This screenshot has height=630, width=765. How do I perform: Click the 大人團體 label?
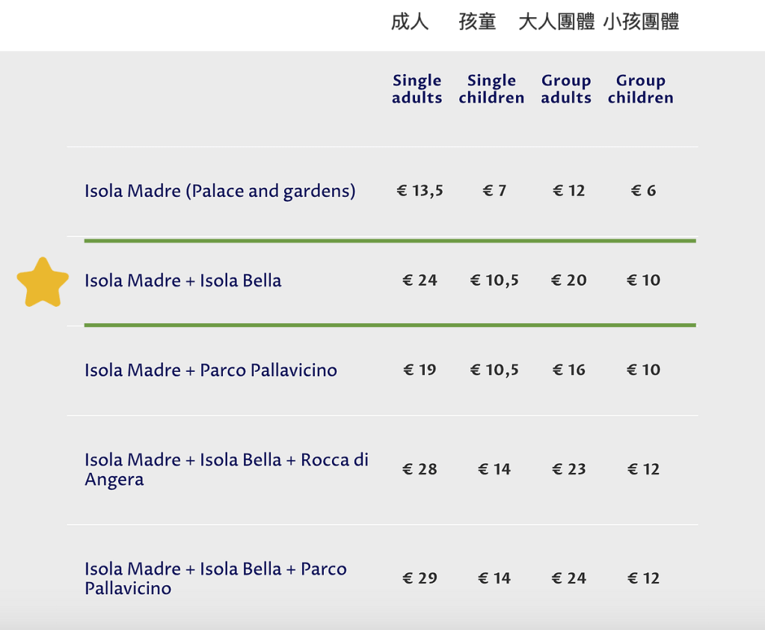[x=556, y=22]
